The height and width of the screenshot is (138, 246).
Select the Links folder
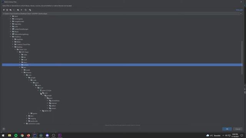[x=16, y=26]
